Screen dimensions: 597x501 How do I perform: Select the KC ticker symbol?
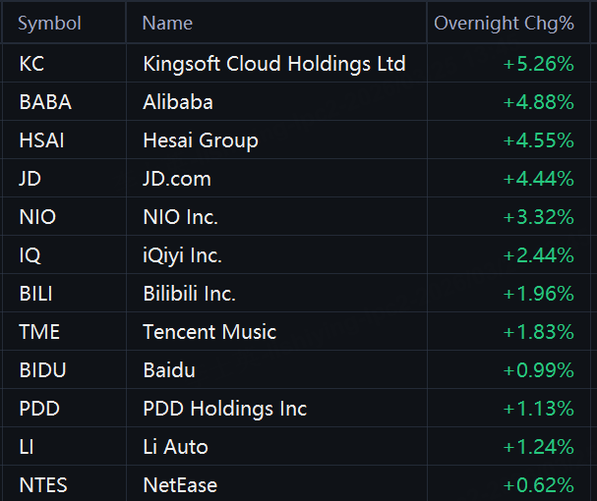[31, 64]
